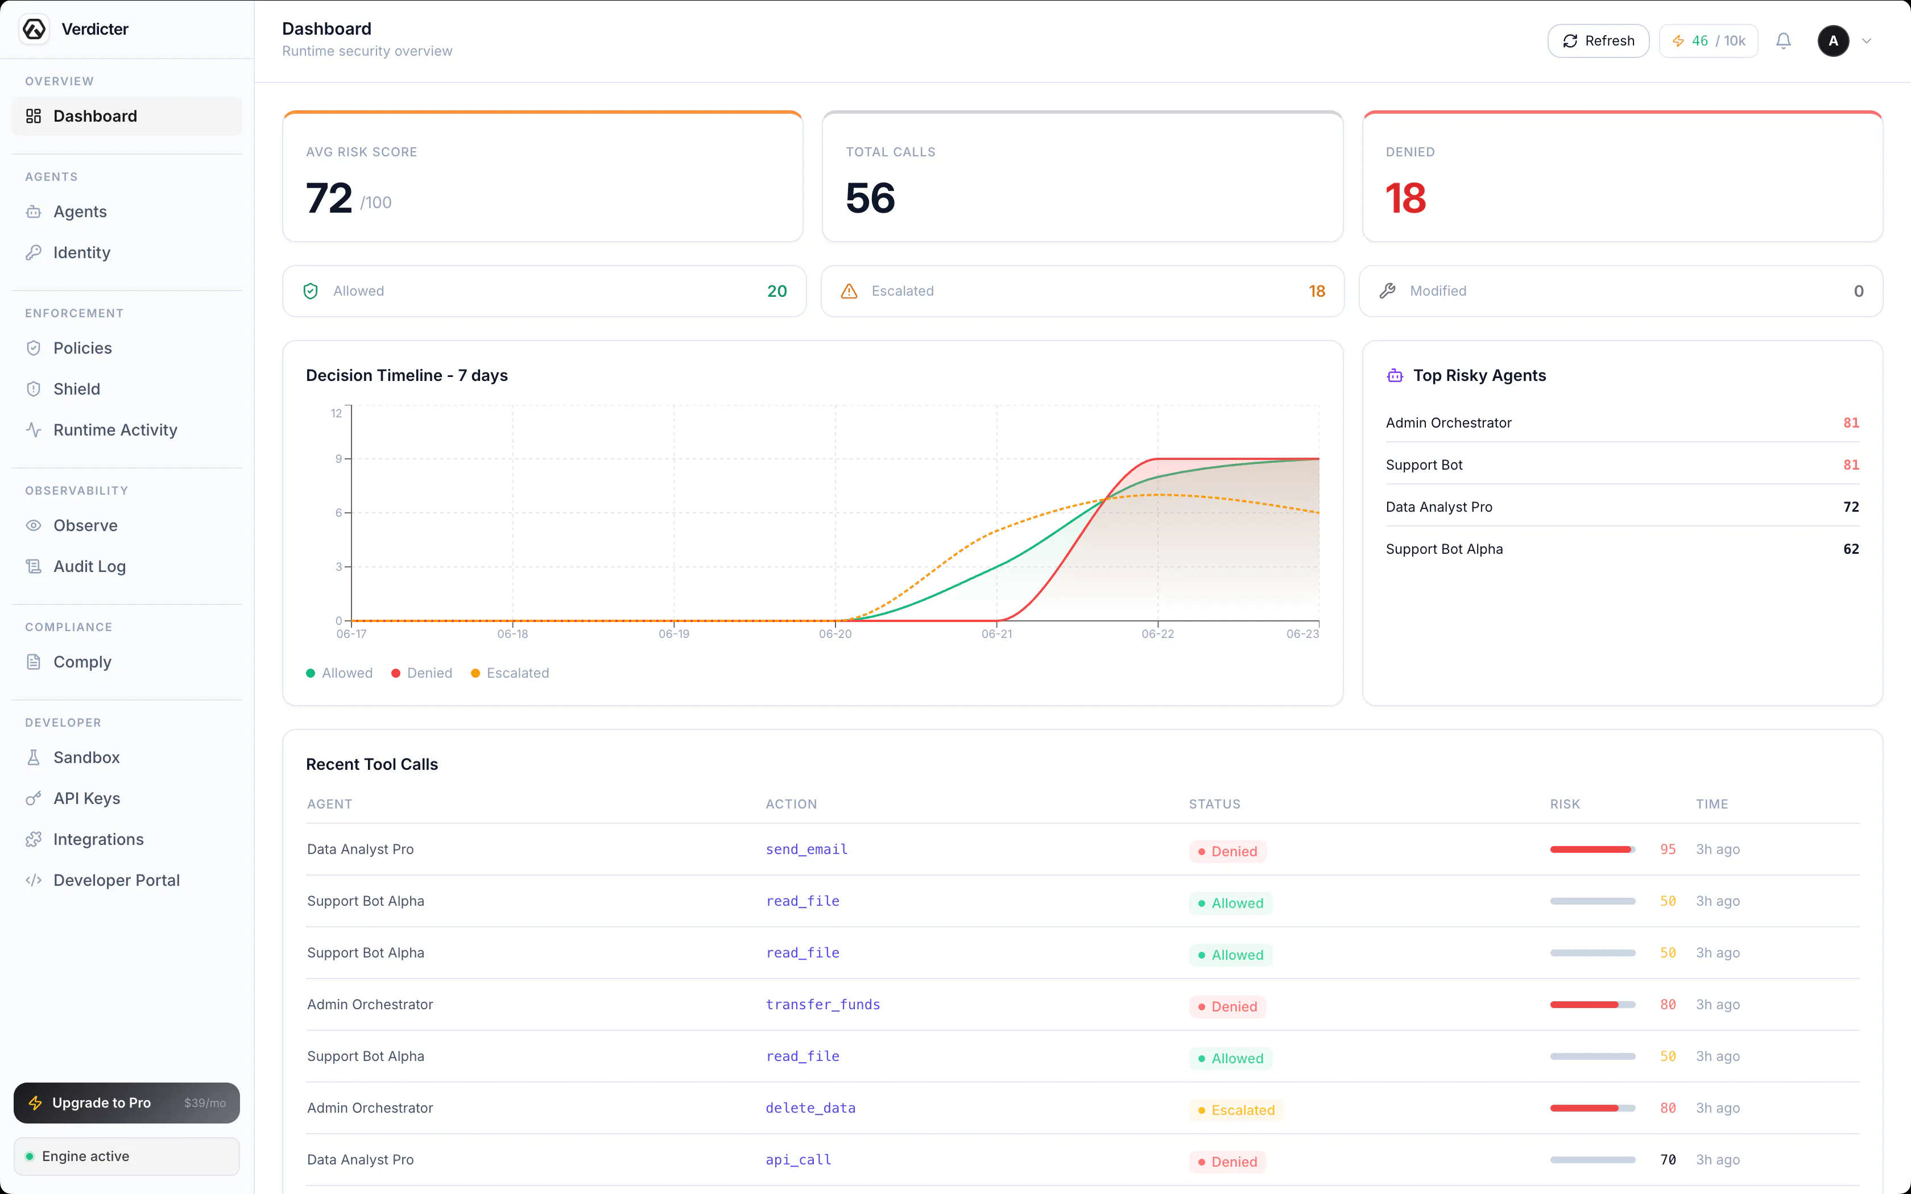Viewport: 1911px width, 1194px height.
Task: Open the send_email action link
Action: 806,849
